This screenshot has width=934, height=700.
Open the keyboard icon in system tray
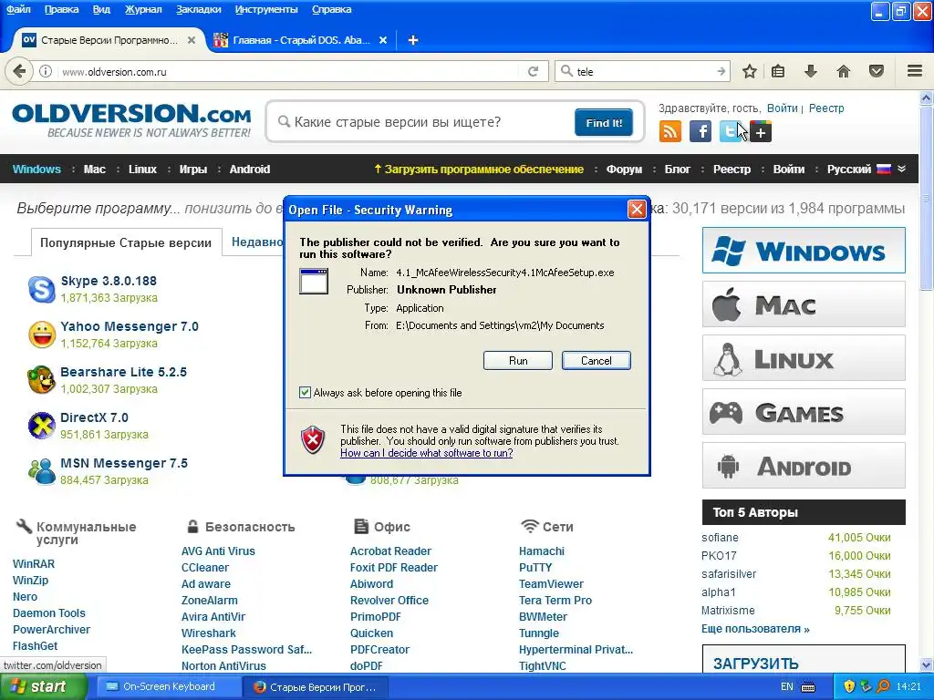(808, 687)
